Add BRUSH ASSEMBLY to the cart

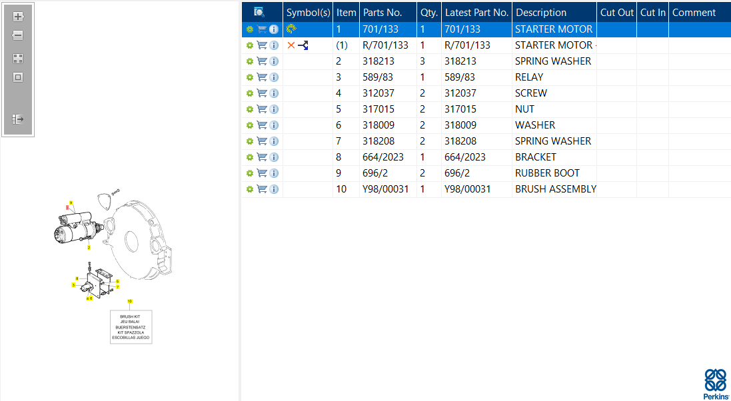262,189
